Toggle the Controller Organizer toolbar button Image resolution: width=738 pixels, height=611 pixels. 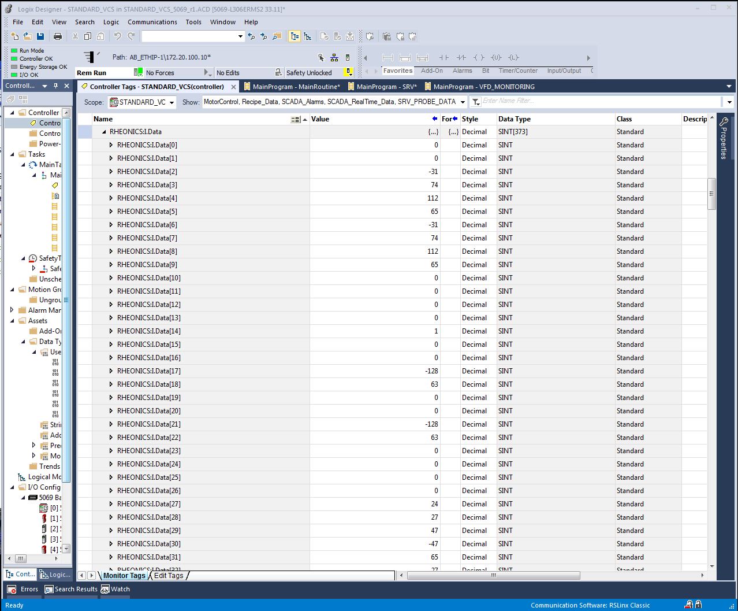tap(295, 36)
